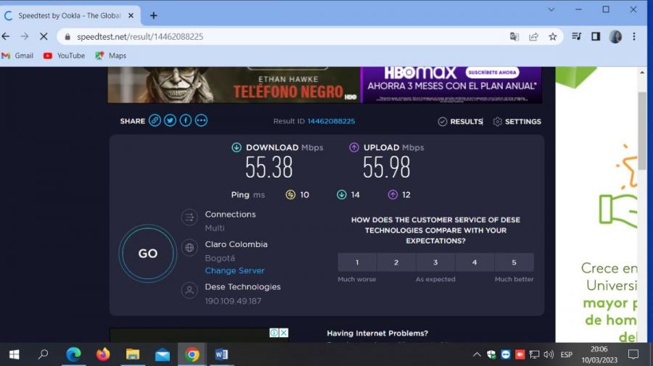653x366 pixels.
Task: Go forward in browser history
Action: click(25, 36)
